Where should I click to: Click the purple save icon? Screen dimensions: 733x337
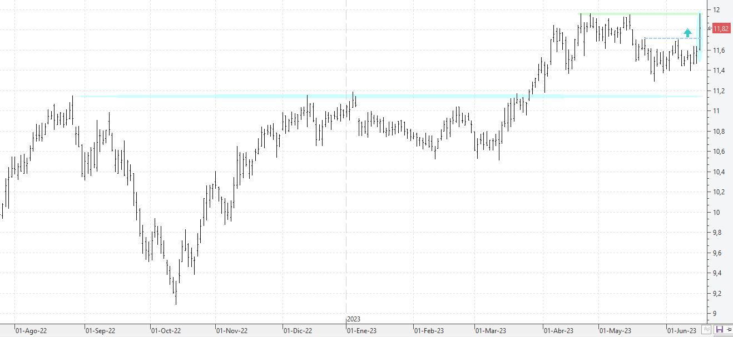pyautogui.click(x=719, y=330)
